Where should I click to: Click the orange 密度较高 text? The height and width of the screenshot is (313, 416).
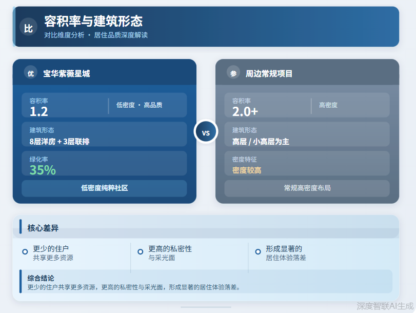point(247,170)
